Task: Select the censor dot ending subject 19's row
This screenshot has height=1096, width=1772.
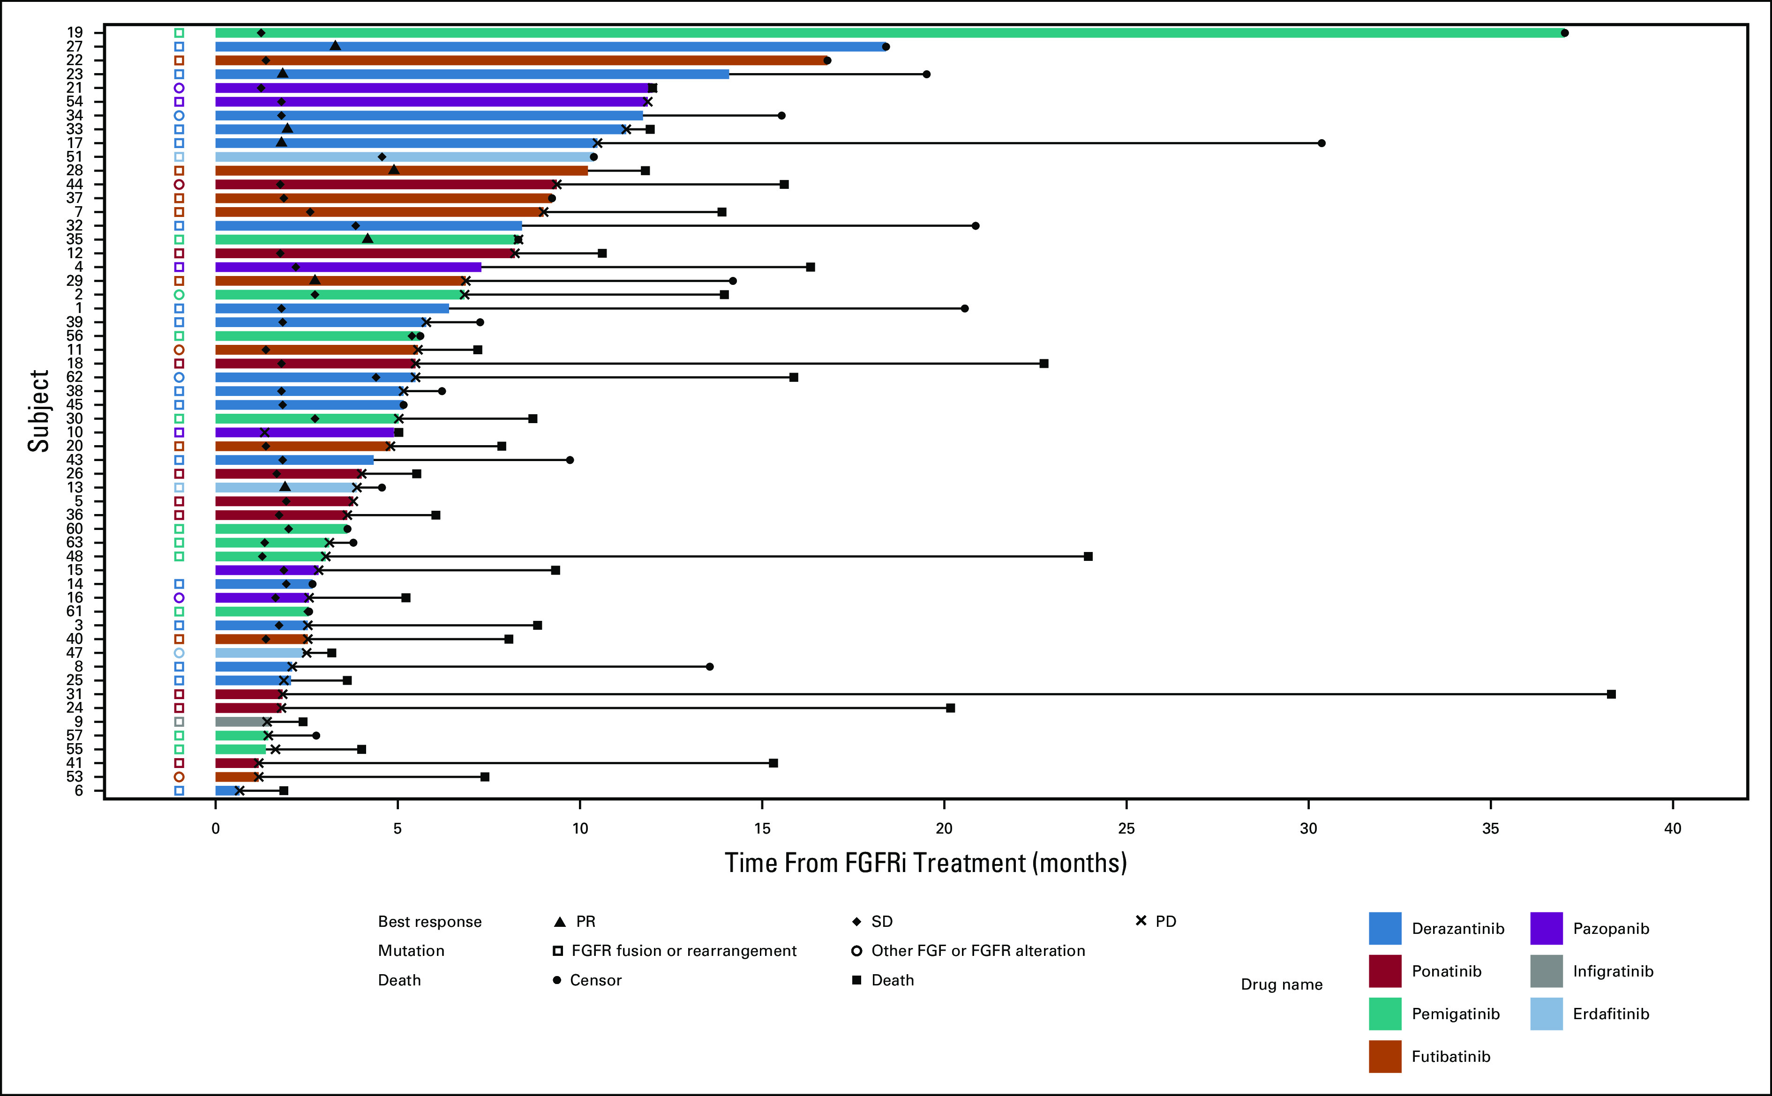Action: (1565, 33)
